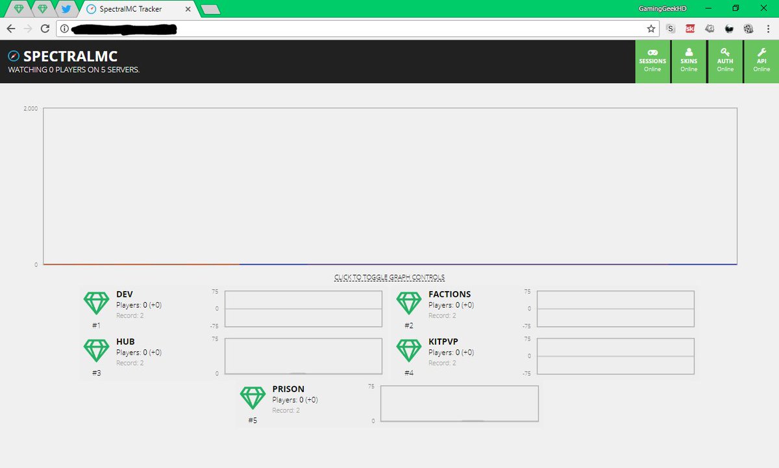Screen dimensions: 779x468
Task: Click the watching 0 players subtitle
Action: point(73,69)
